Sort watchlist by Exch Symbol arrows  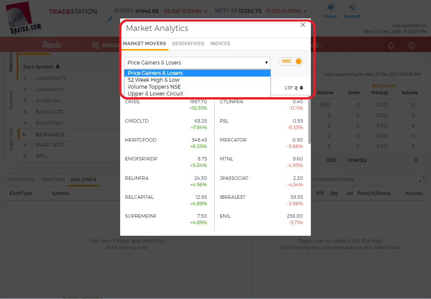click(57, 67)
